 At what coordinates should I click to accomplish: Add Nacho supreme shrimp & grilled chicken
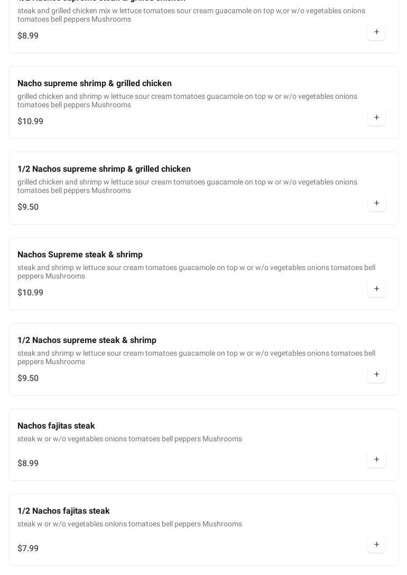[x=376, y=117]
